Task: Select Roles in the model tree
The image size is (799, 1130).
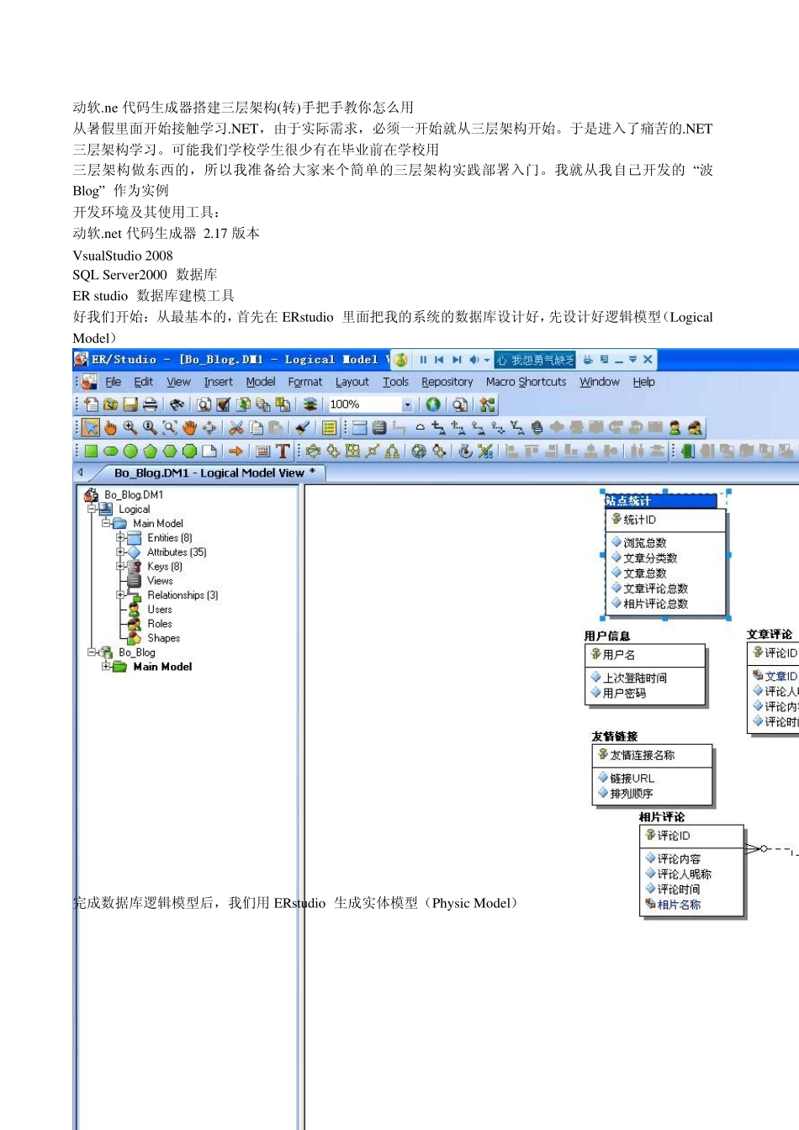Action: (x=160, y=623)
